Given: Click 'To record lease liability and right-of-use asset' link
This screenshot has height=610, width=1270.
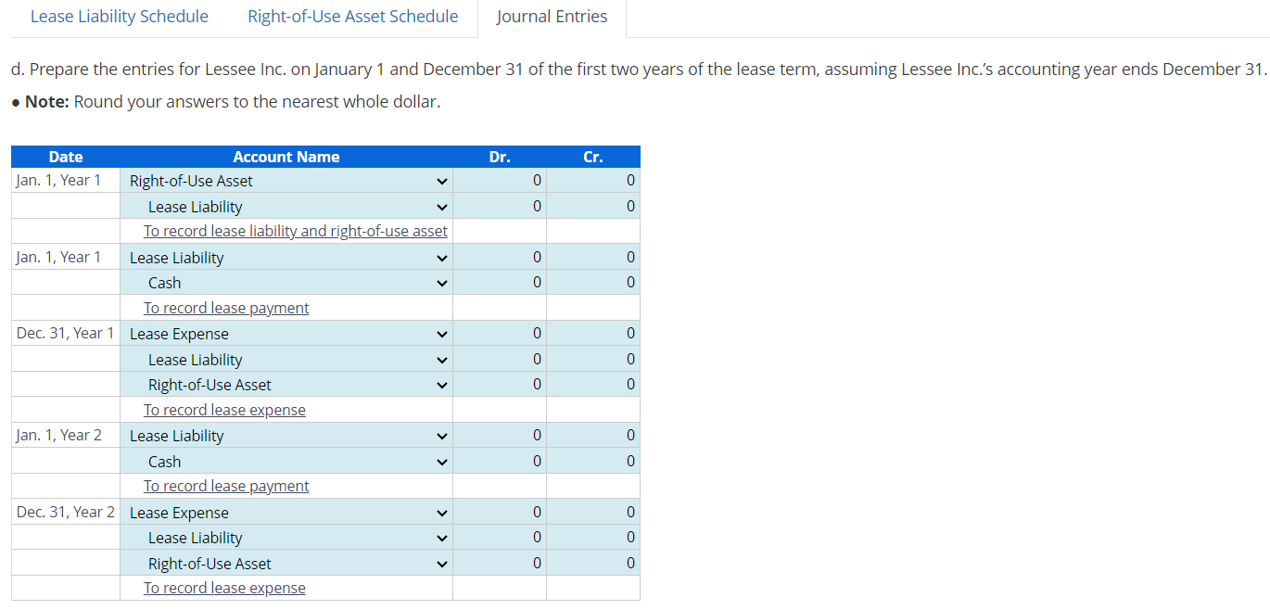Looking at the screenshot, I should tap(296, 231).
